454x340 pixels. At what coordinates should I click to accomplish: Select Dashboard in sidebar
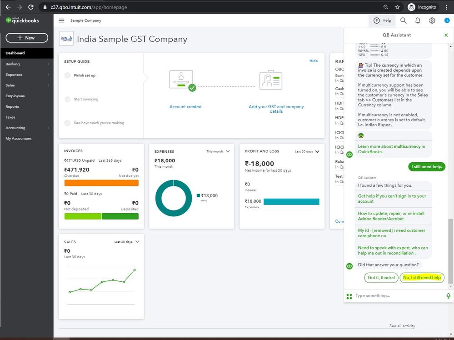point(27,53)
